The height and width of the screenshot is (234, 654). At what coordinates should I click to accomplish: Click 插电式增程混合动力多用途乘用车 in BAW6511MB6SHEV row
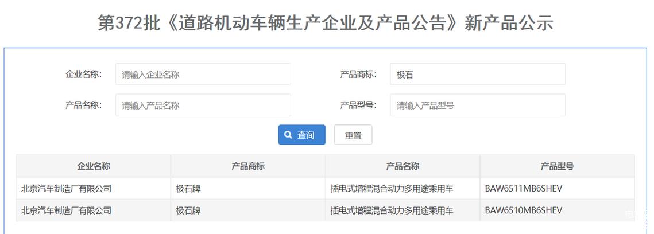[x=392, y=189]
